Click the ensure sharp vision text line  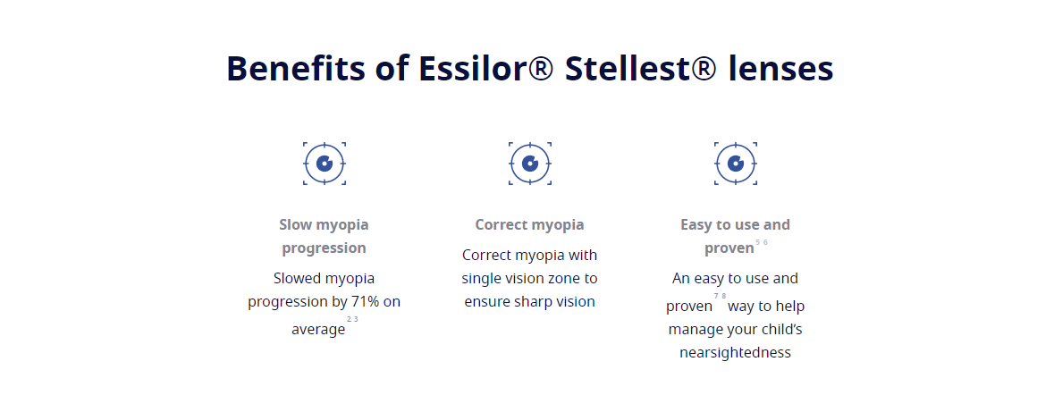click(530, 301)
